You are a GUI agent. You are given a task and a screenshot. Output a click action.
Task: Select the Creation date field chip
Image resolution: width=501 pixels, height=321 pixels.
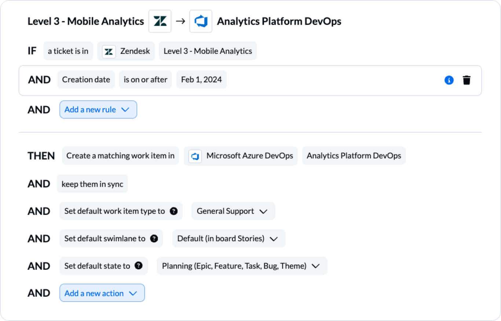point(86,79)
